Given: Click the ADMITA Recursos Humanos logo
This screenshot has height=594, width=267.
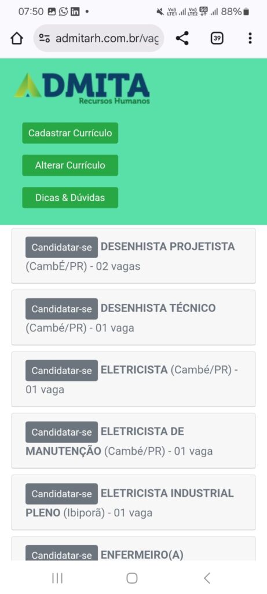Looking at the screenshot, I should 82,88.
